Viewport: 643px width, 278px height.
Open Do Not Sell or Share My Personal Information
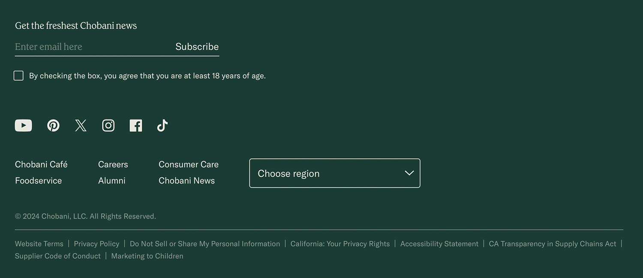[205, 244]
